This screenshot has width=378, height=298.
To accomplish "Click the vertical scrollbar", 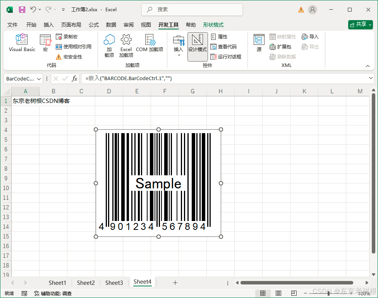I will click(373, 173).
